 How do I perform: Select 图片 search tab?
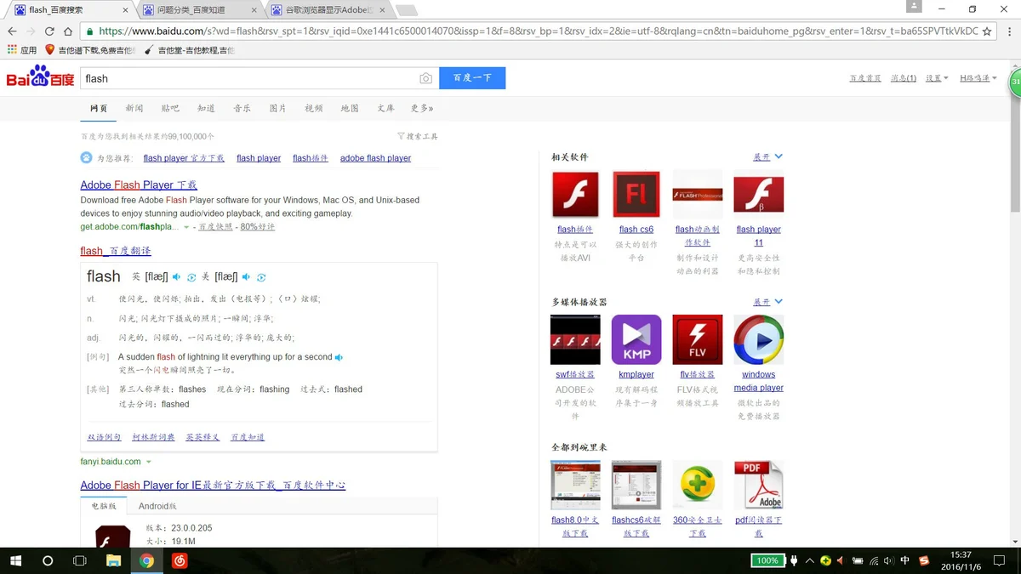(x=278, y=109)
